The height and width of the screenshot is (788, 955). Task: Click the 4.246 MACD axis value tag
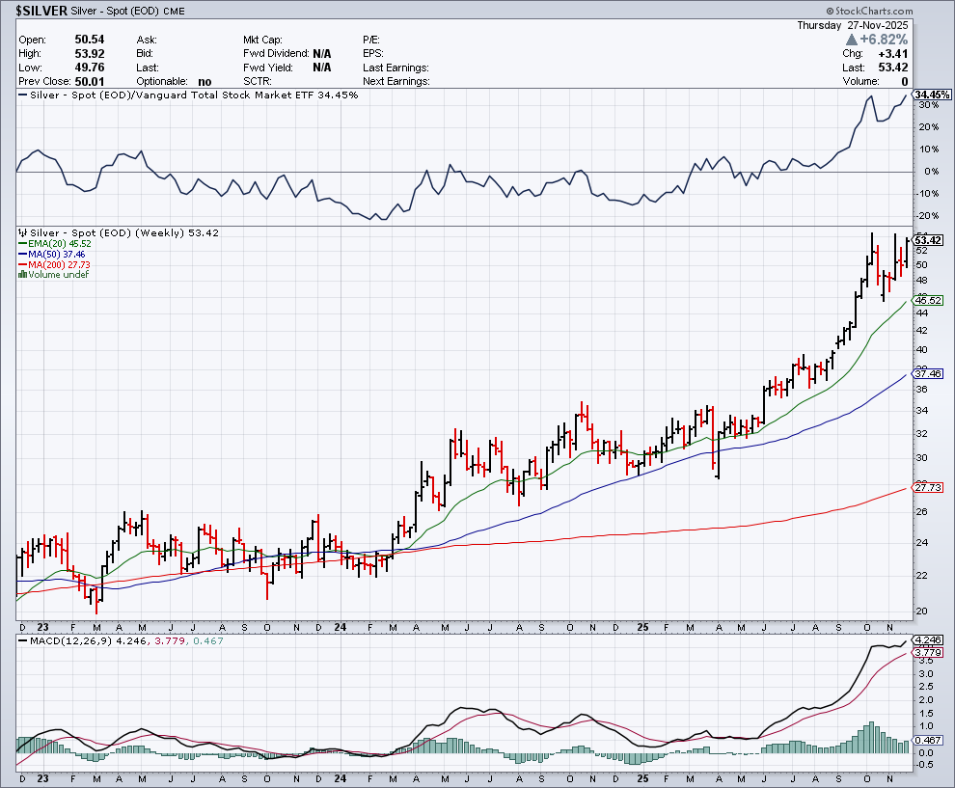[928, 639]
